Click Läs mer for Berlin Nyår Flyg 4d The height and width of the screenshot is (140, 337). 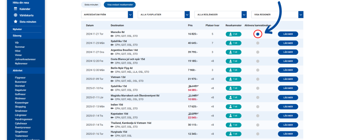click(288, 70)
